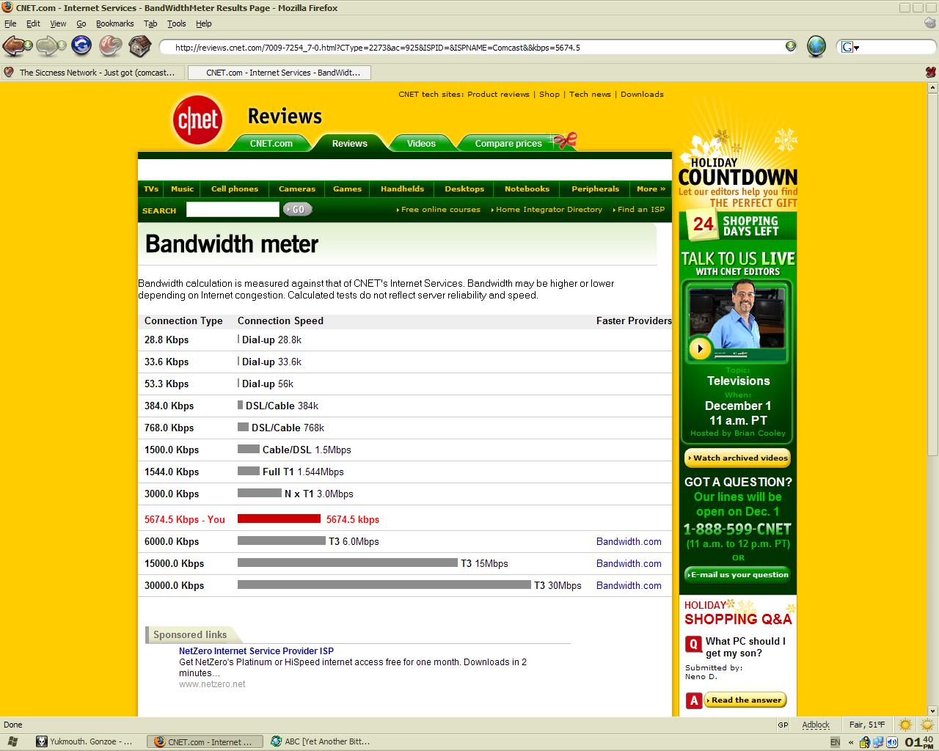
Task: Click the red A answer icon
Action: pyautogui.click(x=694, y=700)
